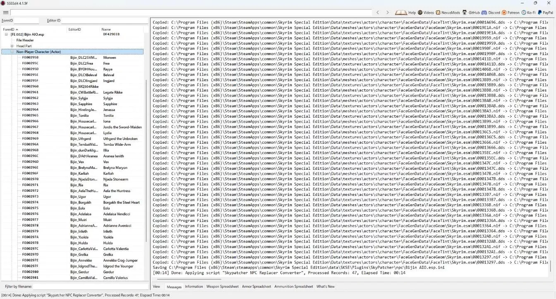
Task: Open the hamburger main menu
Action: click(x=5, y=12)
